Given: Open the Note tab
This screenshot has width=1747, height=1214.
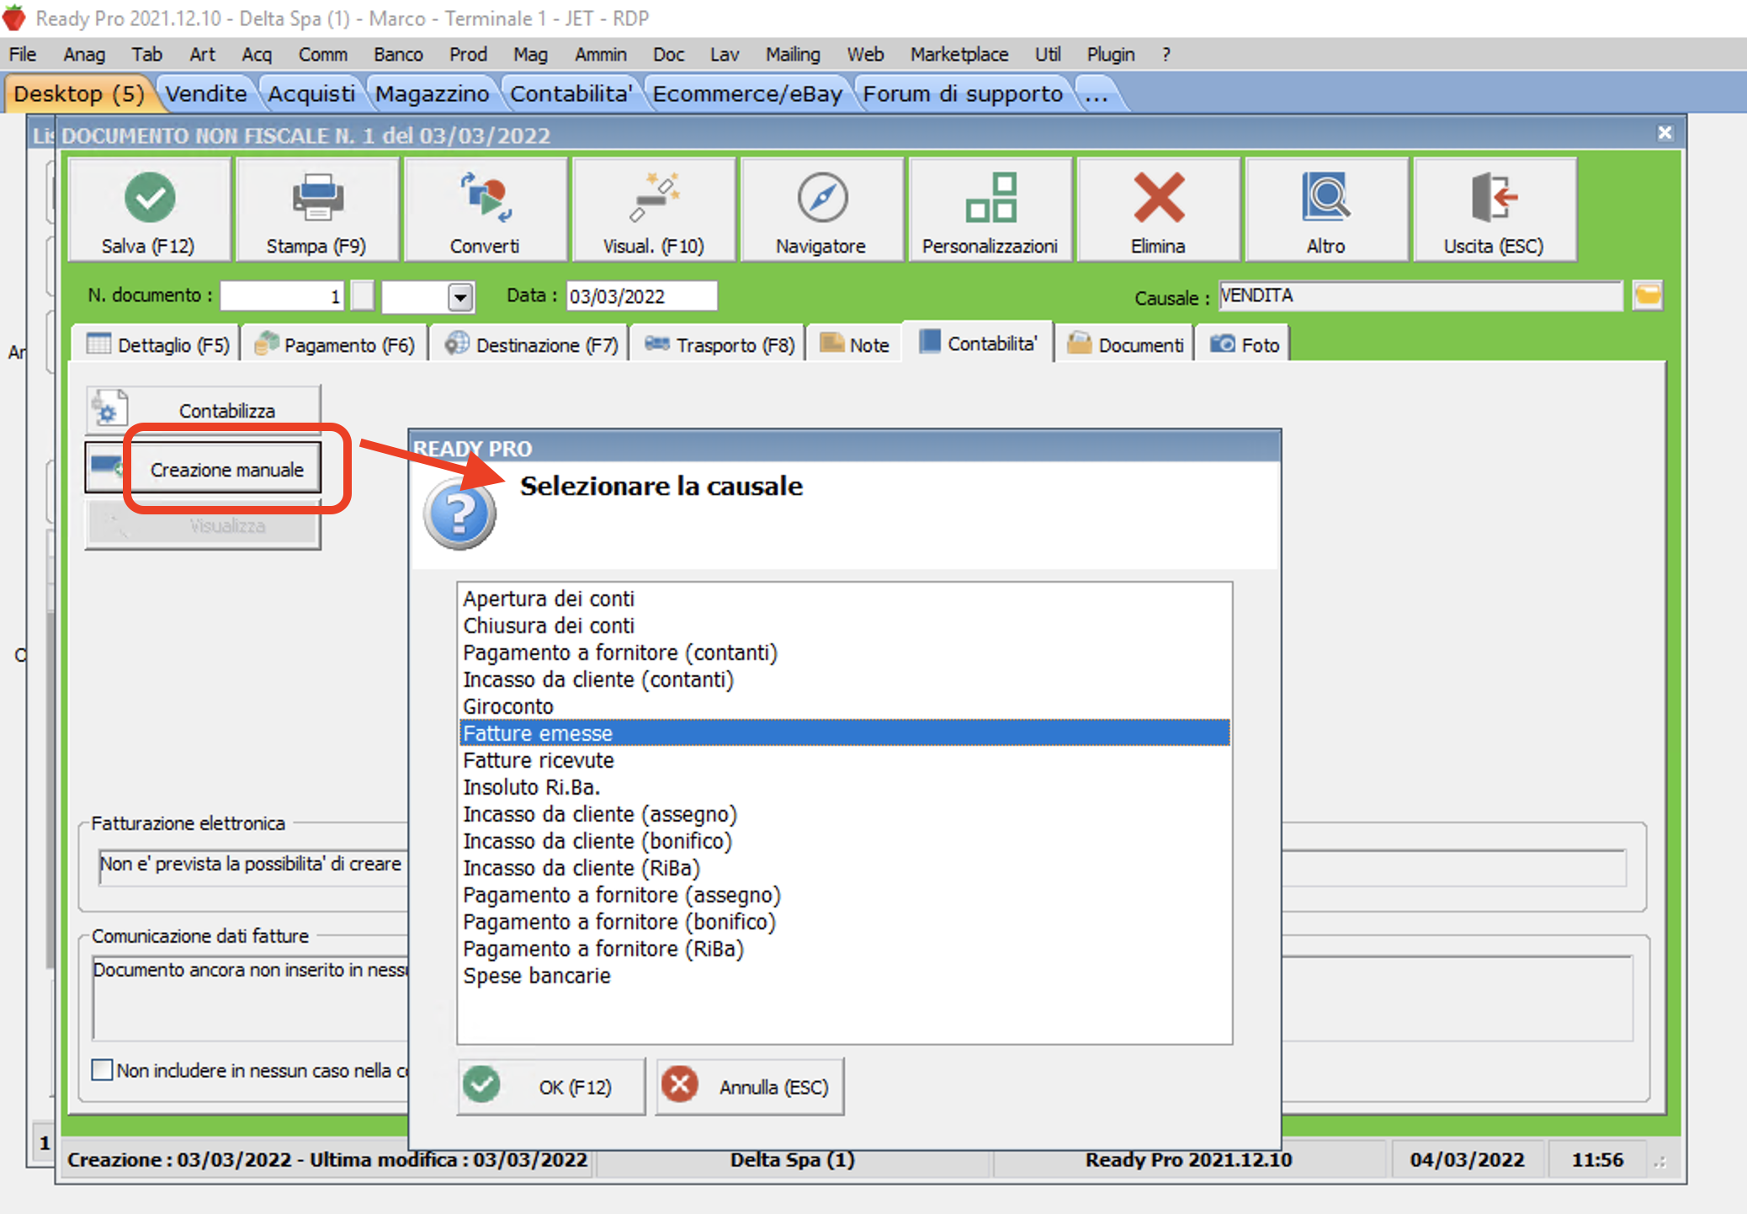Looking at the screenshot, I should coord(855,345).
